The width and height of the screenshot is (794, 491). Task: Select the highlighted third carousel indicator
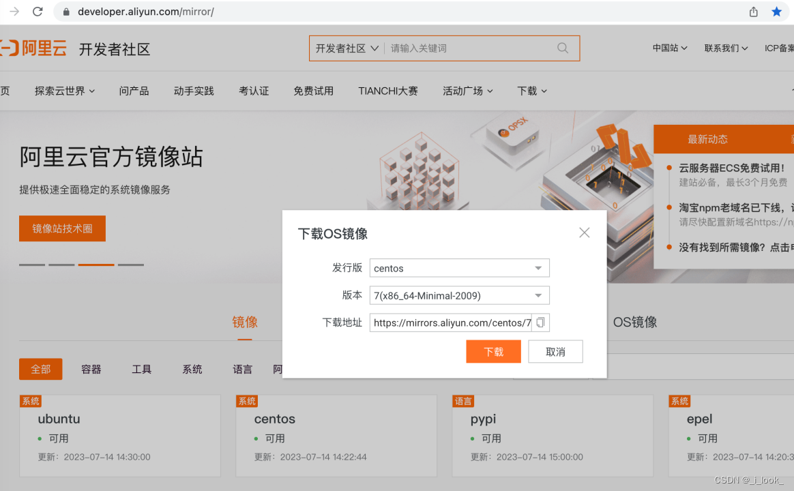(x=96, y=265)
